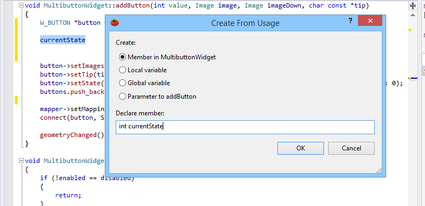Choose the Local variable radio option
Image resolution: width=425 pixels, height=206 pixels.
point(143,70)
